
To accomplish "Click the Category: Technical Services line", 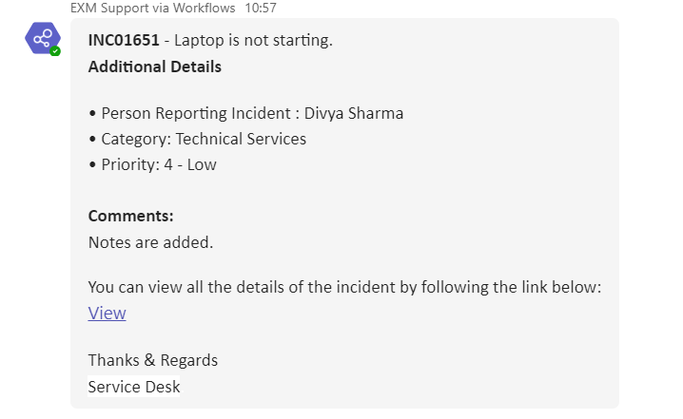I will pos(204,139).
